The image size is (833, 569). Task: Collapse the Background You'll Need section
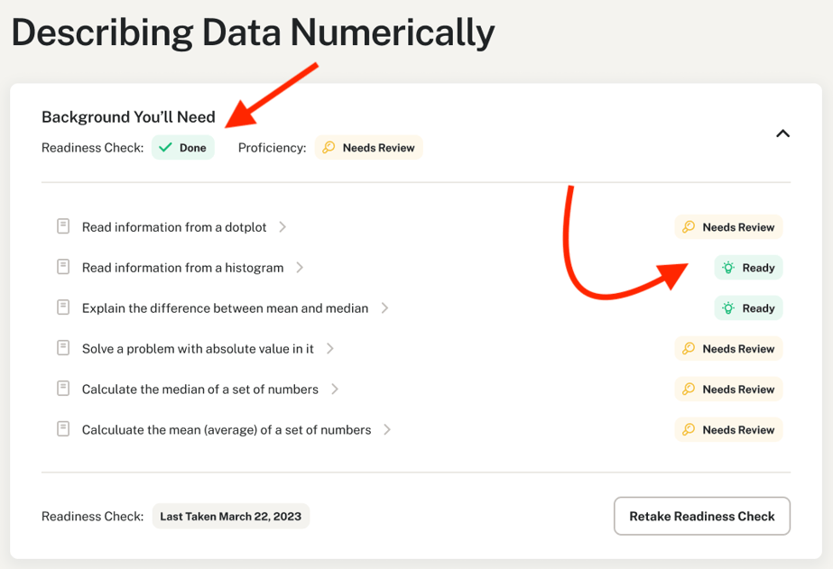click(782, 133)
